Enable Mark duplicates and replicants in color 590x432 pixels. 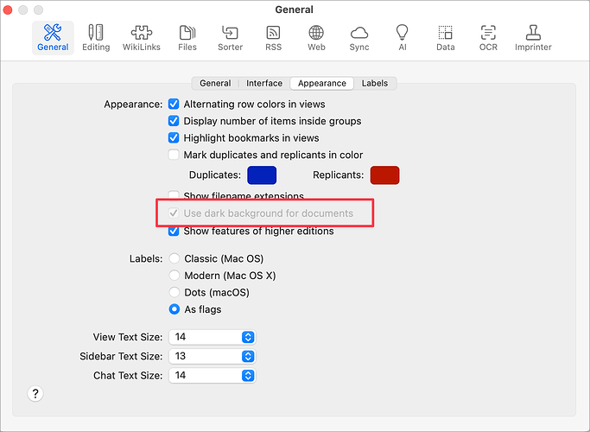174,156
